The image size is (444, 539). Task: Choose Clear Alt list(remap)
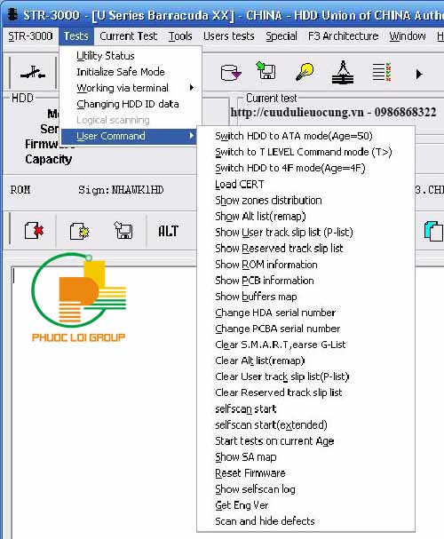[305, 361]
